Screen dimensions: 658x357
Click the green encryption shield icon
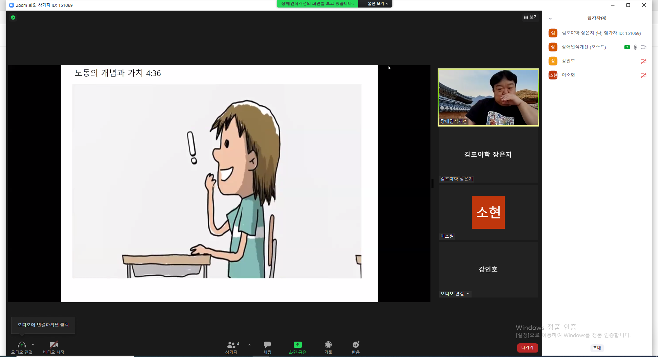pyautogui.click(x=13, y=17)
